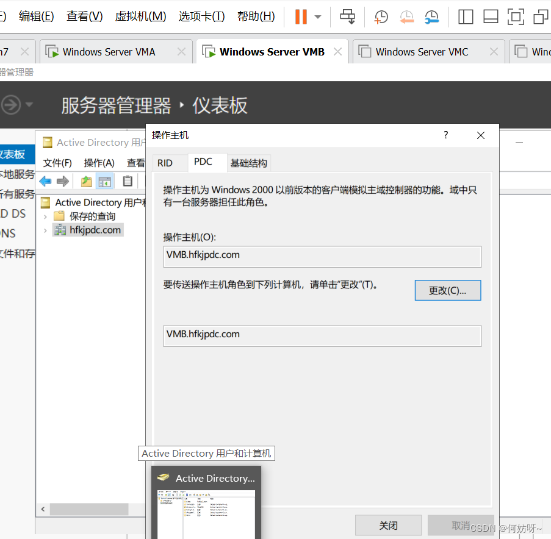Screen dimensions: 551x539
Task: Take a VM snapshot with the clock-plus icon
Action: tap(381, 17)
